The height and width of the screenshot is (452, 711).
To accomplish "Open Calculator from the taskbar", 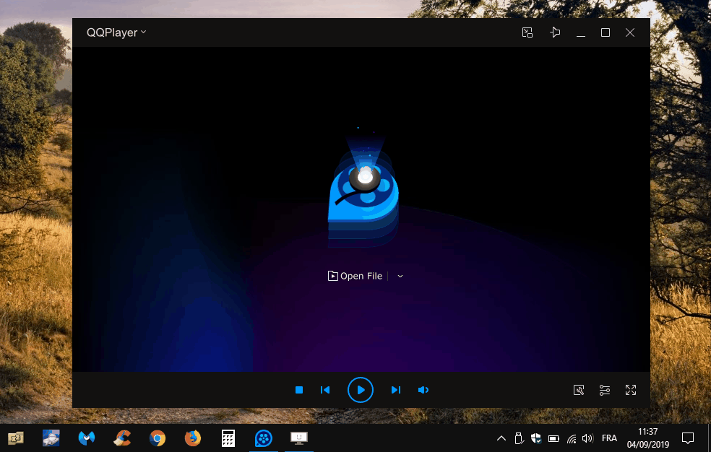I will (x=228, y=438).
